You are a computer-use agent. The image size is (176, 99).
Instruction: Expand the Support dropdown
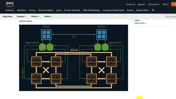(141, 4)
